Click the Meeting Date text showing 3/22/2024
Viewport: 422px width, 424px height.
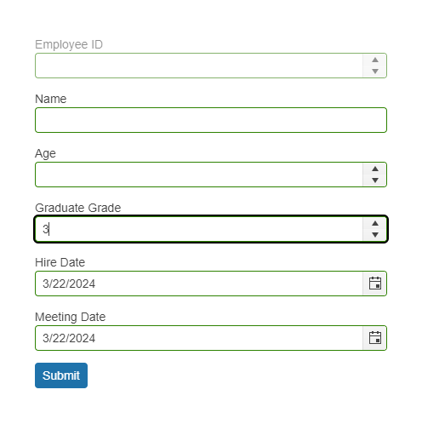click(69, 338)
